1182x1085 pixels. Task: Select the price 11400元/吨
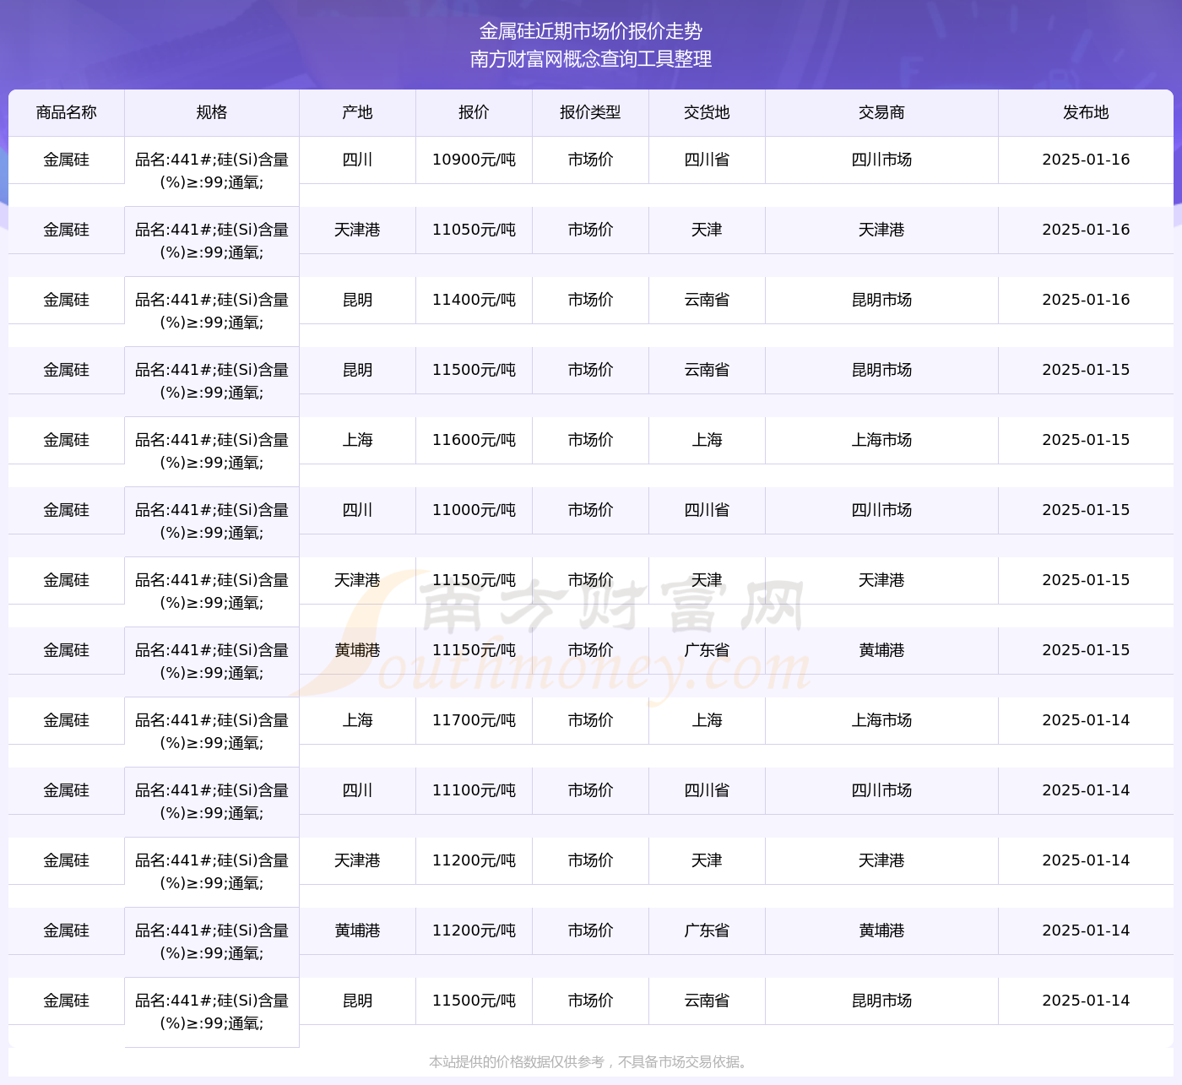[474, 300]
